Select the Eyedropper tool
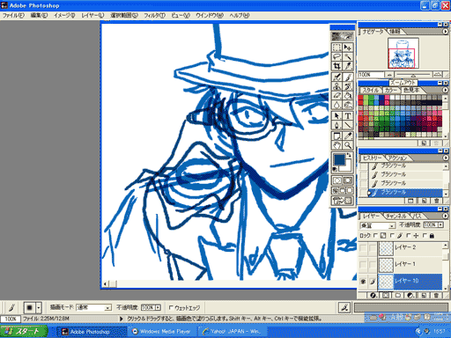This screenshot has height=338, width=451. click(348, 136)
